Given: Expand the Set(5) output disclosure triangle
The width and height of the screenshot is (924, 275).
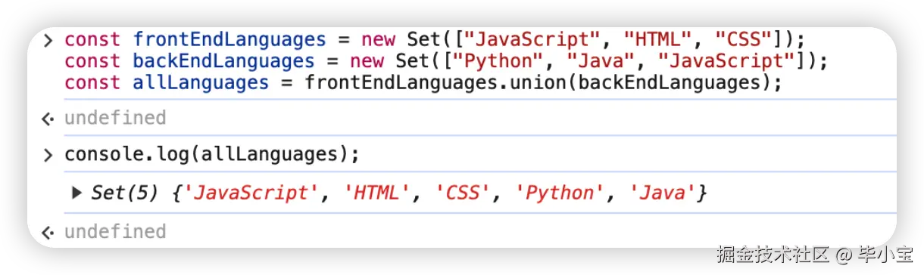Looking at the screenshot, I should [x=76, y=193].
